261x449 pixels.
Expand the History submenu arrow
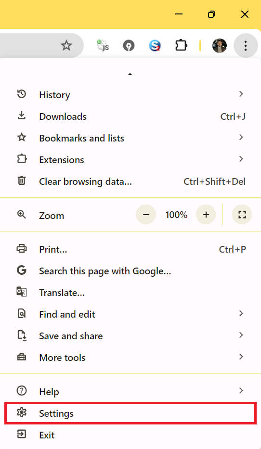241,94
